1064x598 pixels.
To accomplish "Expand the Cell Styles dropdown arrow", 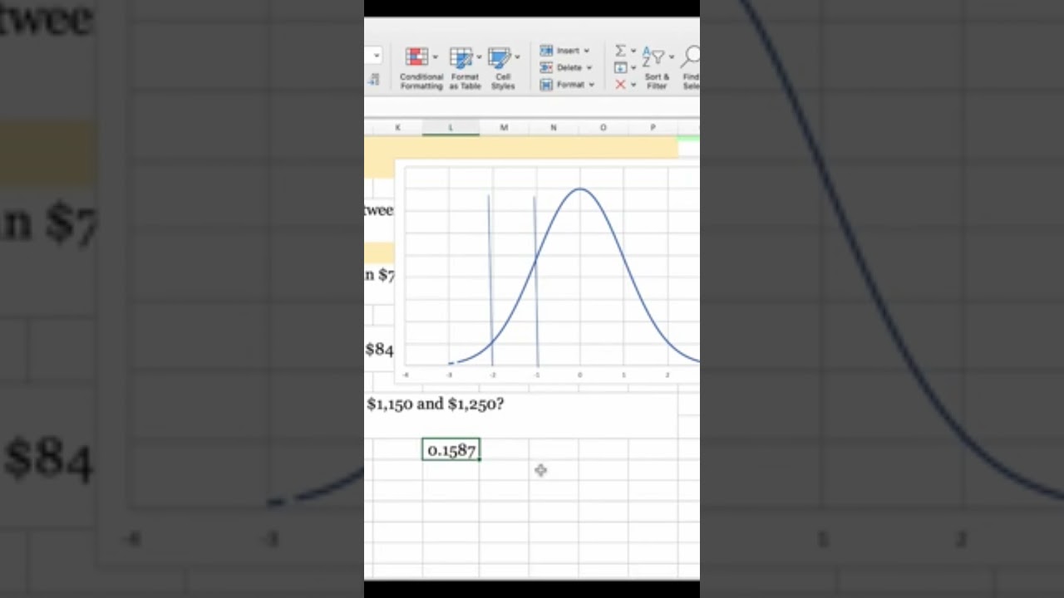I will [517, 57].
